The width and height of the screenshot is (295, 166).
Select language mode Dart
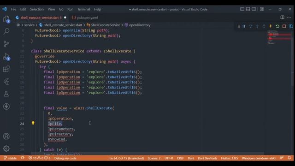pyautogui.click(x=190, y=158)
